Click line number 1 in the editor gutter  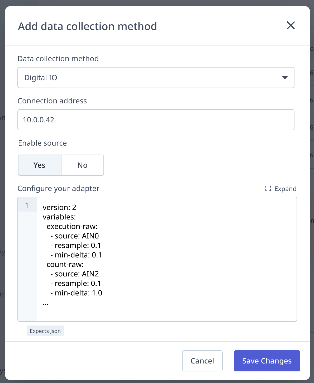pyautogui.click(x=27, y=205)
